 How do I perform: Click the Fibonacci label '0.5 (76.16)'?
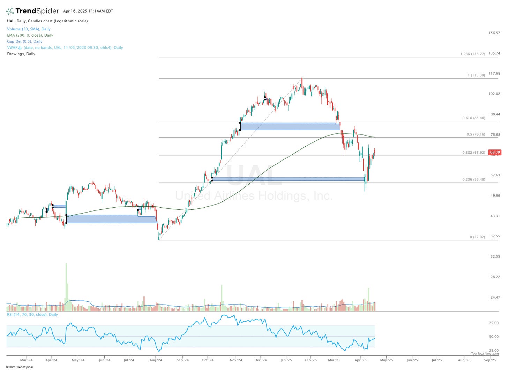click(476, 134)
